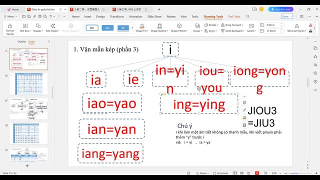Image resolution: width=320 pixels, height=180 pixels.
Task: Switch to the Transitions ribbon tab
Action: [116, 16]
